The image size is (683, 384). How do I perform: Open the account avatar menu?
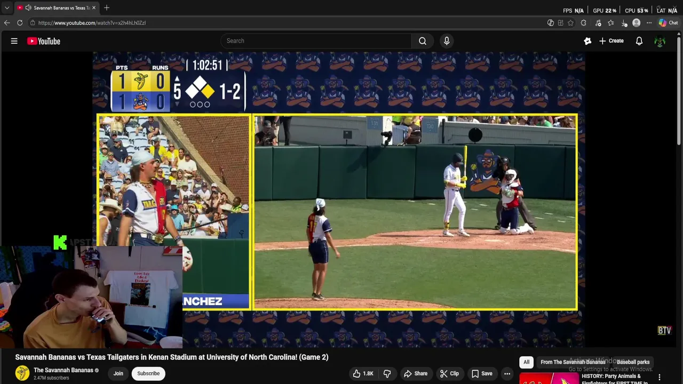point(660,41)
